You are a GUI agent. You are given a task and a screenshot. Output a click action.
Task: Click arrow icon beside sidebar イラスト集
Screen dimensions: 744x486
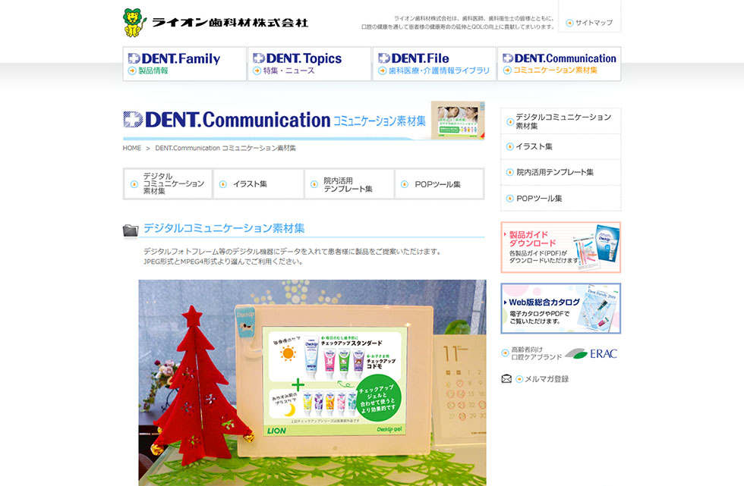[509, 146]
